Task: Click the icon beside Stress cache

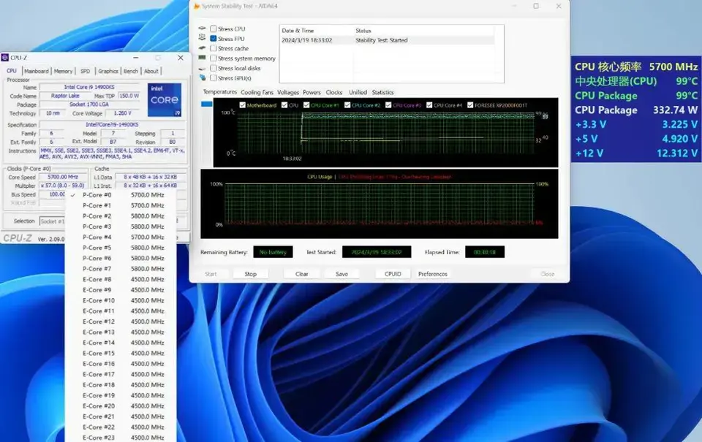Action: 203,48
